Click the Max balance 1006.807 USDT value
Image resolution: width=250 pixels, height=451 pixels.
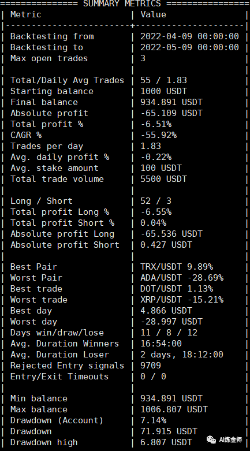(174, 409)
